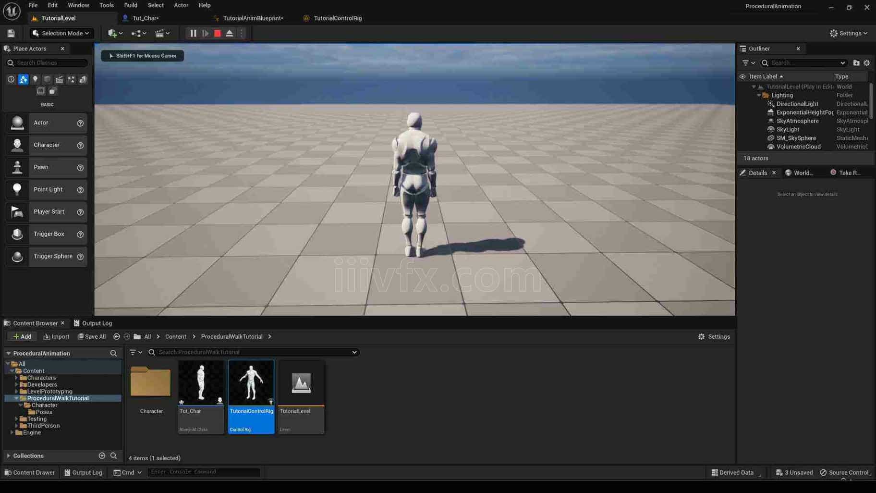This screenshot has width=876, height=493.
Task: Switch to the Tut_Char tab
Action: (x=146, y=18)
